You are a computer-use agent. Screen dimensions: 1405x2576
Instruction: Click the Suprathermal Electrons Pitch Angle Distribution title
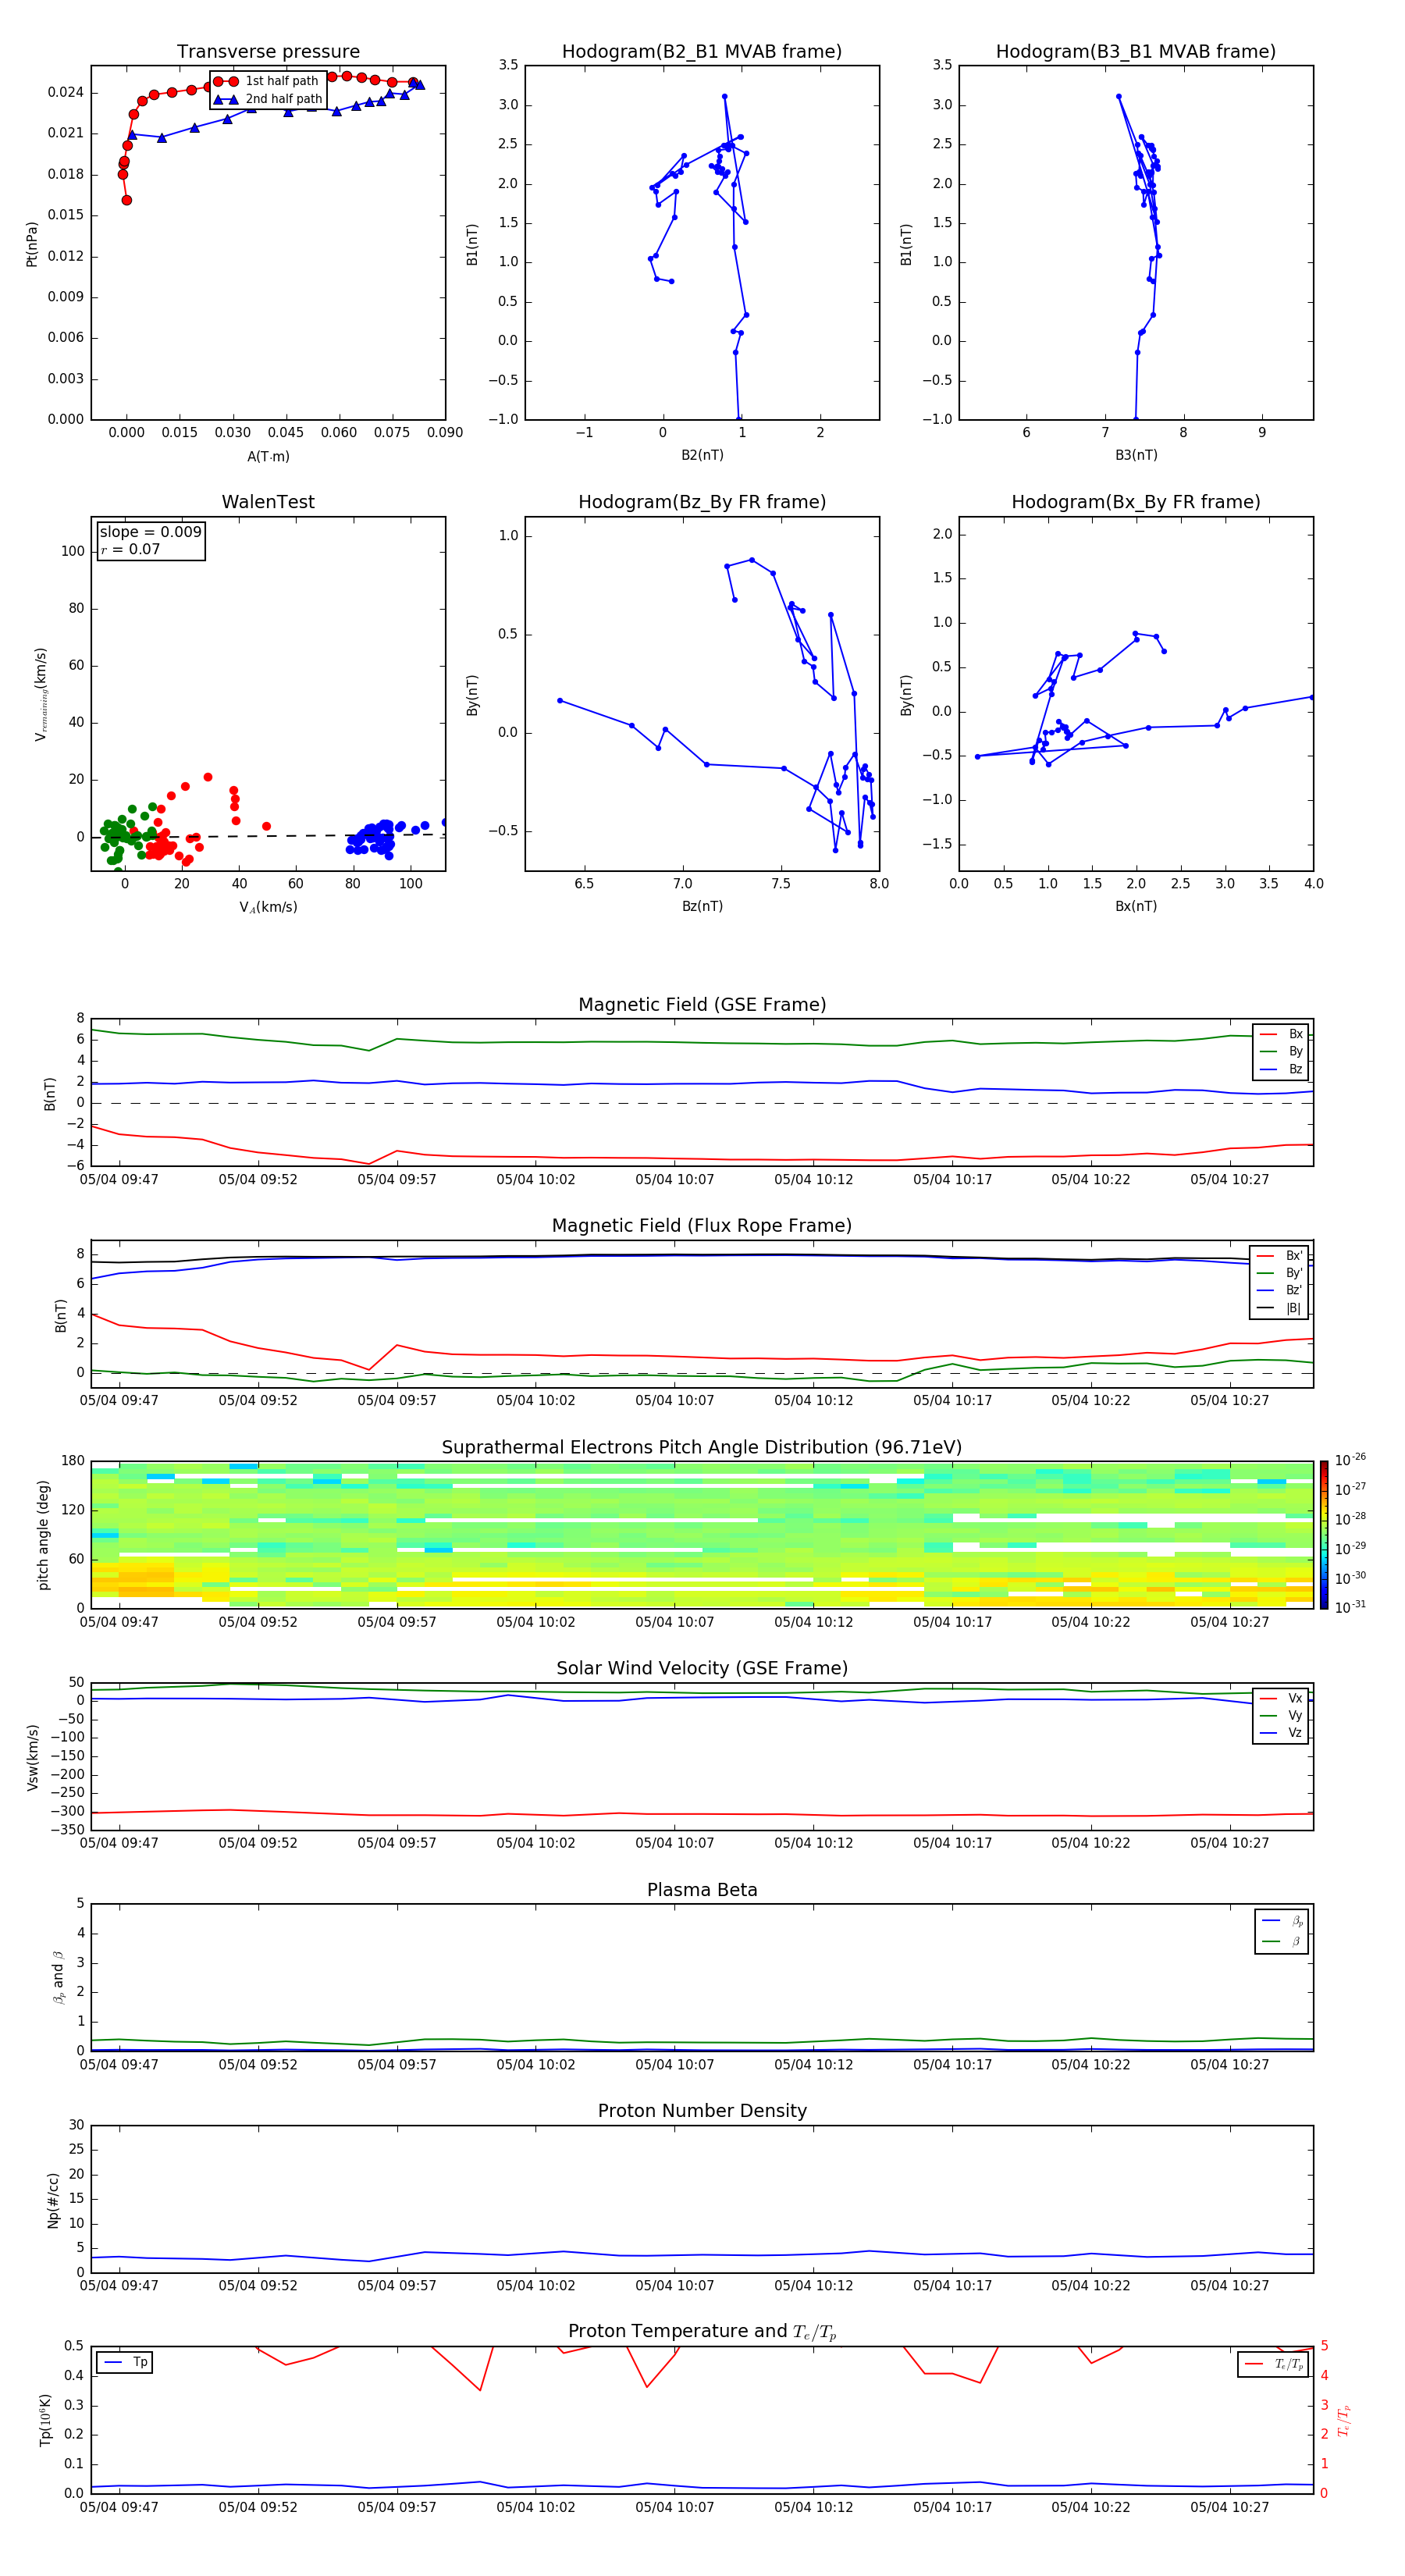702,1448
